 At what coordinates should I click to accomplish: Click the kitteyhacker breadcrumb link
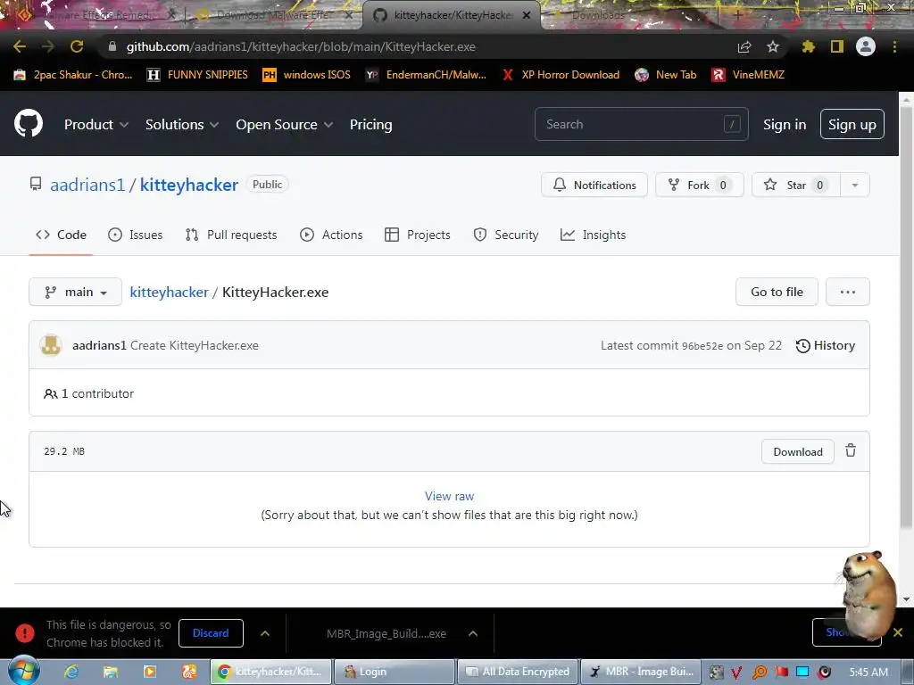(169, 292)
